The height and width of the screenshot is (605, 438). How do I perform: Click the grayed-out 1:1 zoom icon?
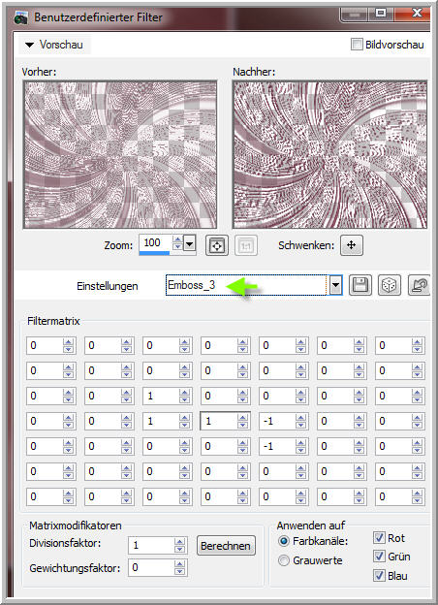pyautogui.click(x=246, y=245)
